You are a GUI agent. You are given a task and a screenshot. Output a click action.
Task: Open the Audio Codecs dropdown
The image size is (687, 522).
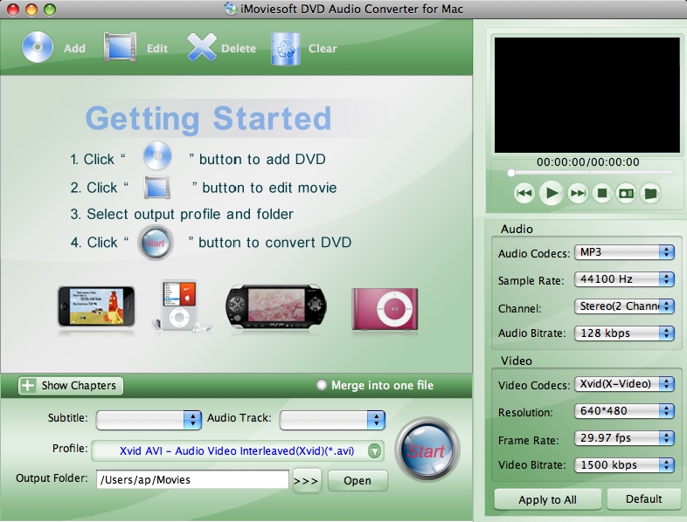point(624,252)
